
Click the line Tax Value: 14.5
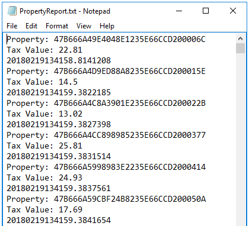pyautogui.click(x=42, y=82)
